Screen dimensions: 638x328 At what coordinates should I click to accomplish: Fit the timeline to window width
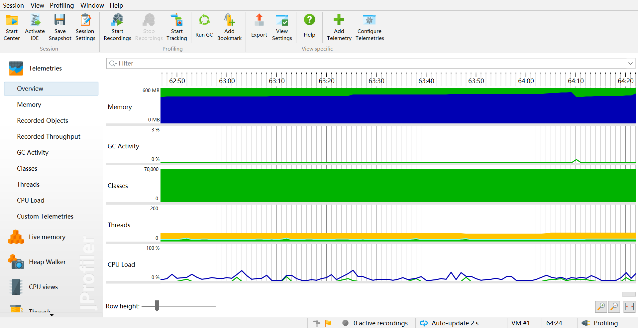[x=629, y=307]
